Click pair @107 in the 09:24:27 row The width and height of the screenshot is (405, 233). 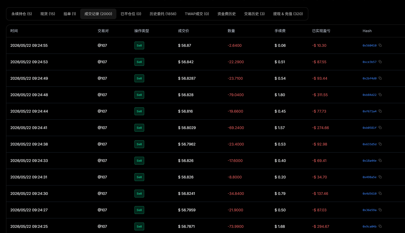tap(102, 210)
